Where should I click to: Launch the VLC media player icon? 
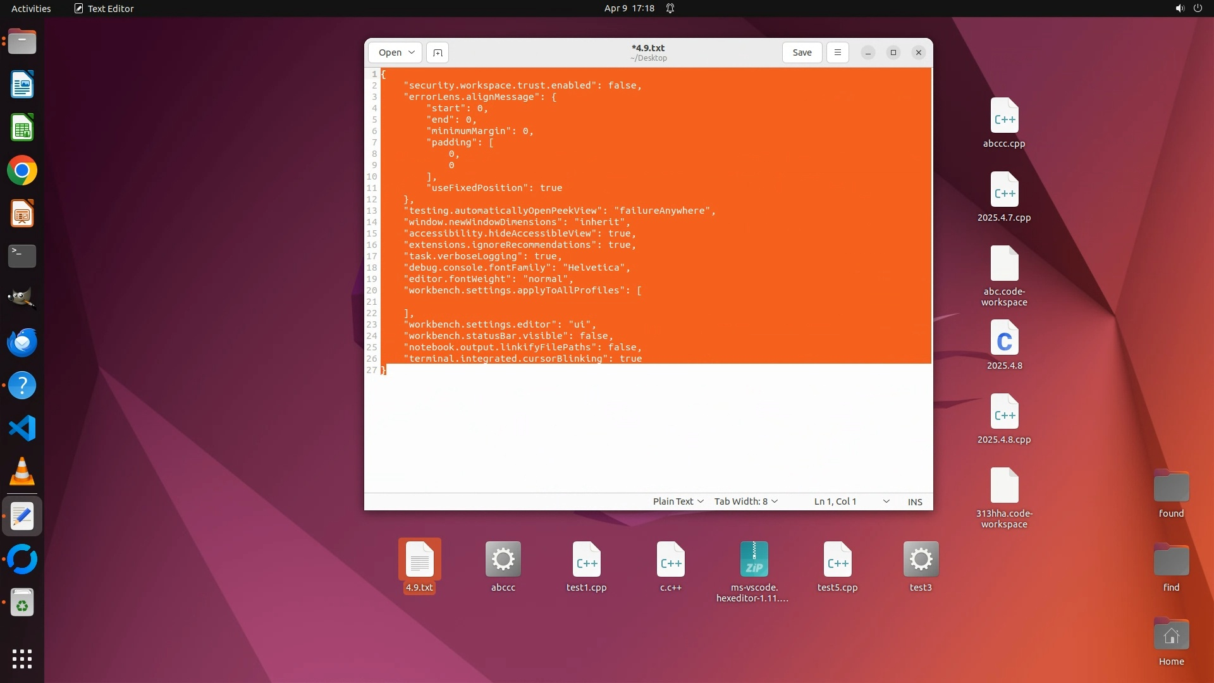[22, 472]
